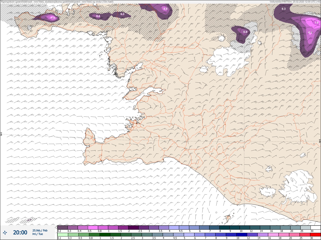This screenshot has height=240, width=321.
Task: Pick the white swatch ending the upper legend row
Action: pyautogui.click(x=315, y=227)
